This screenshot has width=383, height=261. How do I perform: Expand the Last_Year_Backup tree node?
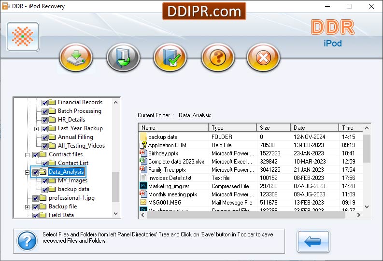(36, 129)
